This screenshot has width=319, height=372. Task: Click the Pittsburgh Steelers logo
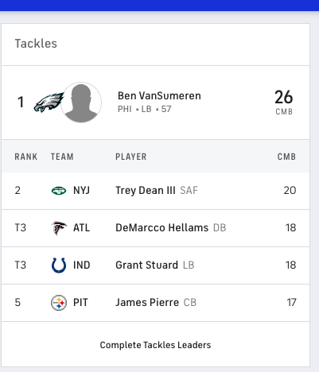[59, 303]
